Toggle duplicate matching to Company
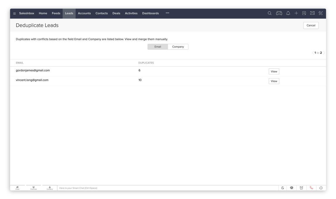Image resolution: width=336 pixels, height=199 pixels. (x=178, y=47)
